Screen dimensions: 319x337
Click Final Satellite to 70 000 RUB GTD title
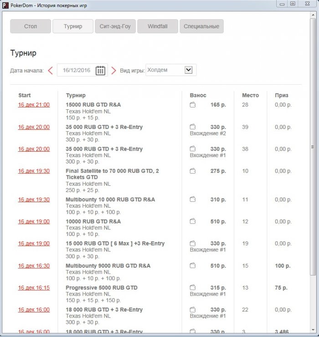[x=112, y=174]
